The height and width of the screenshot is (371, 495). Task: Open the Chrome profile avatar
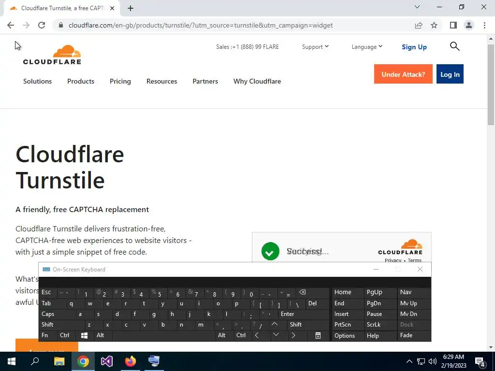coord(469,25)
